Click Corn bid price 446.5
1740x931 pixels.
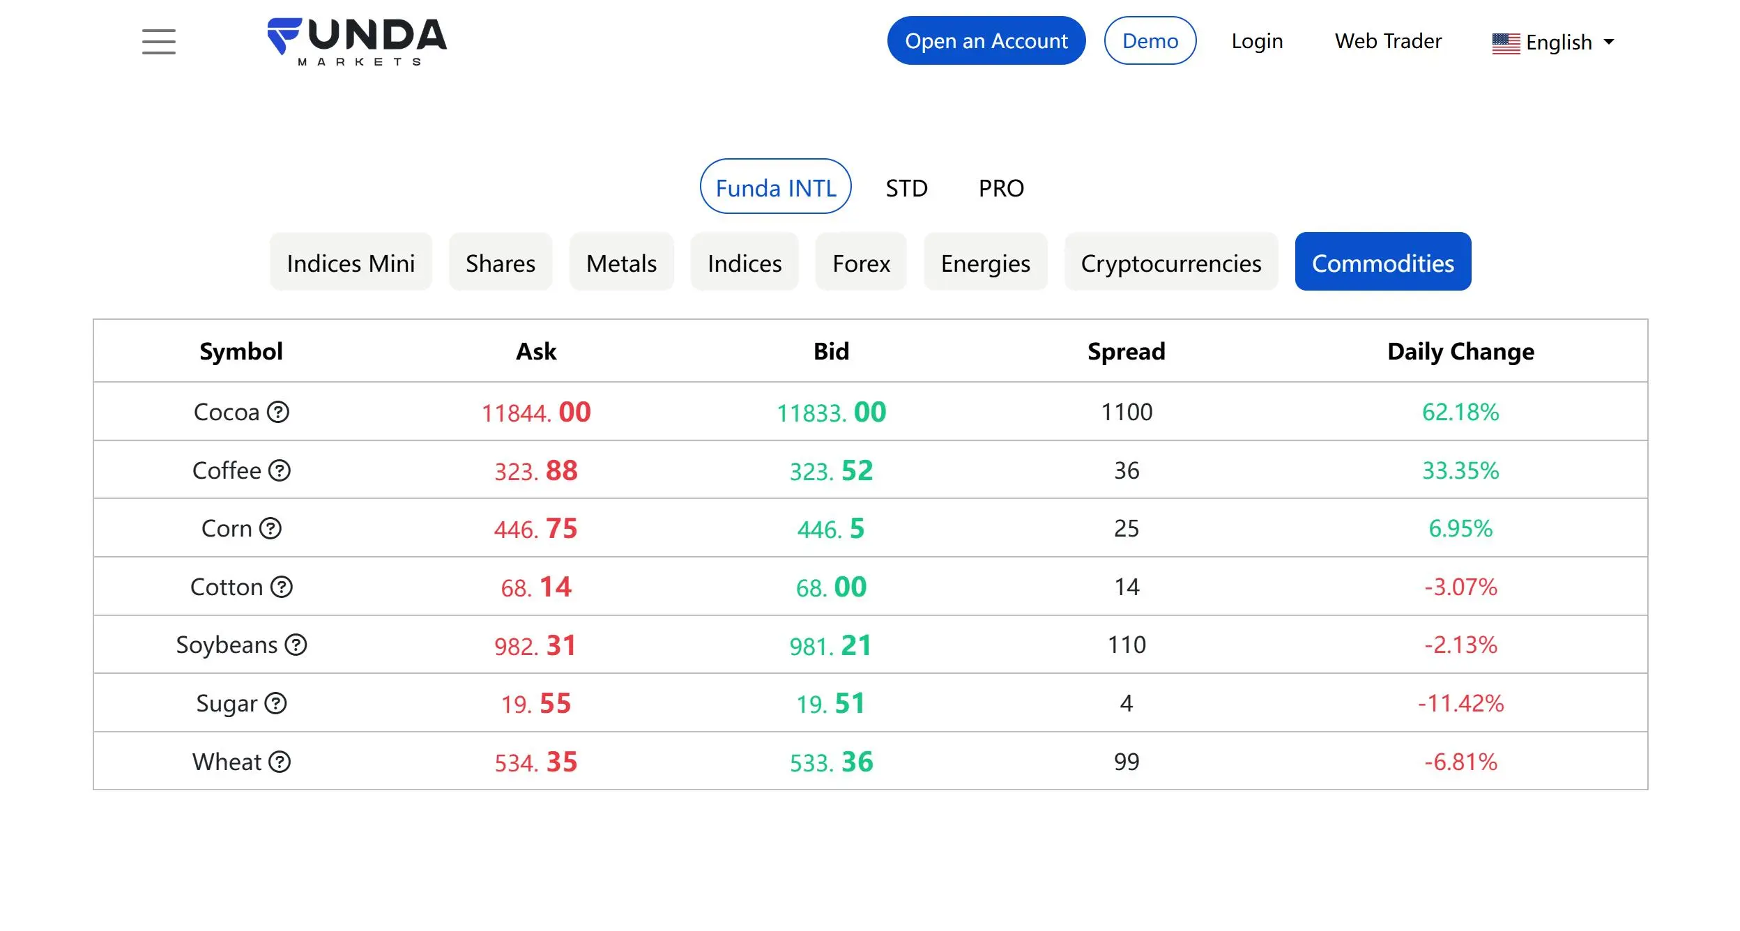(831, 529)
